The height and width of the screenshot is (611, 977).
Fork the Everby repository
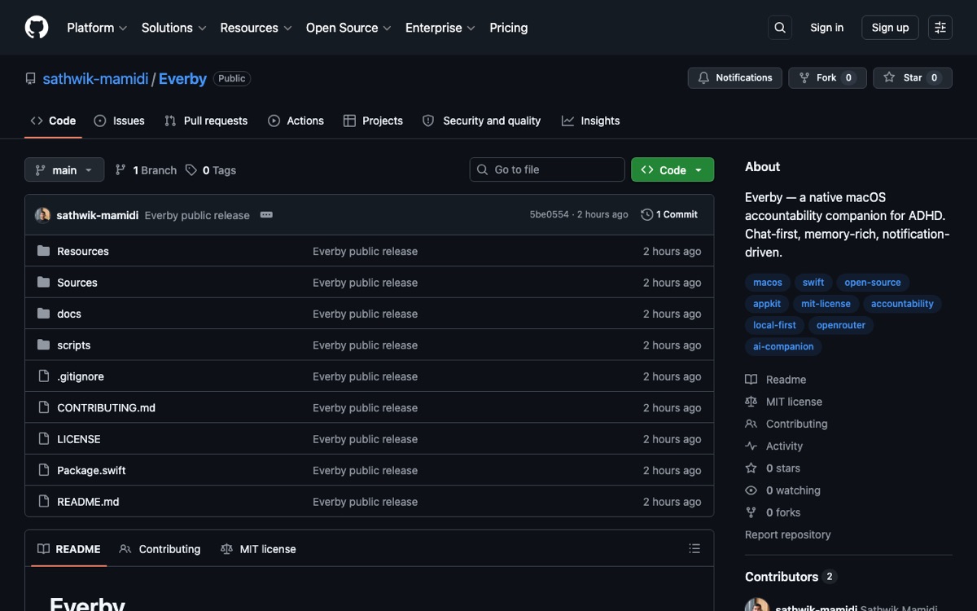(827, 78)
